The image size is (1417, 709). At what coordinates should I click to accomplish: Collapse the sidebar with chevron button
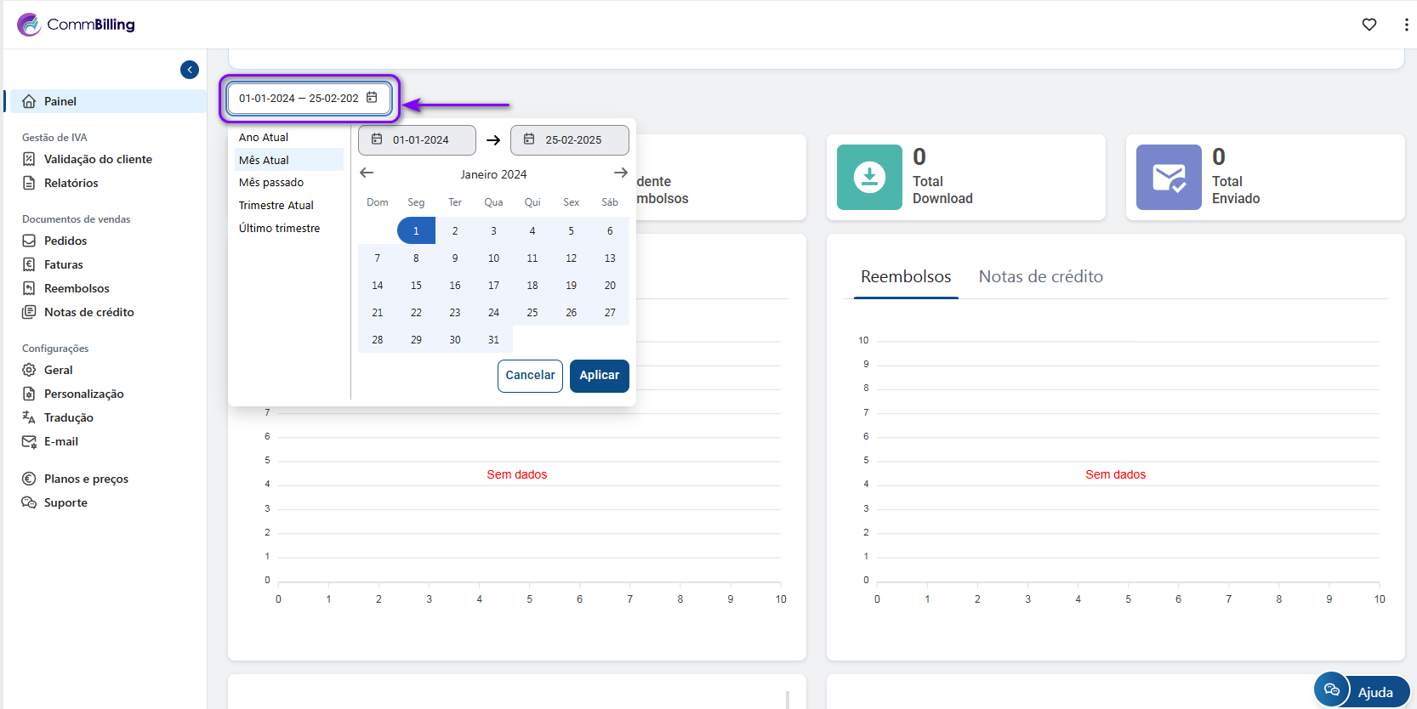point(190,70)
